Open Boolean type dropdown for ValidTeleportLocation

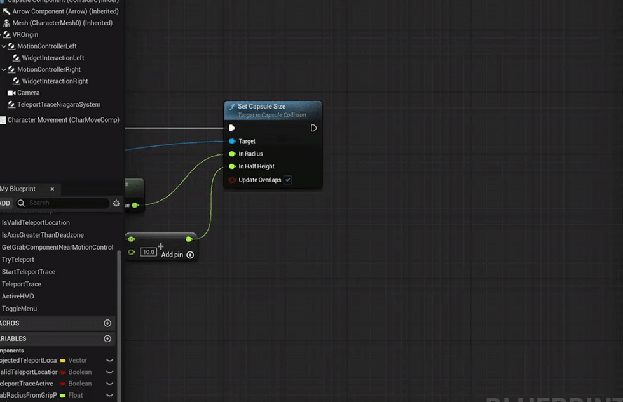tap(76, 372)
